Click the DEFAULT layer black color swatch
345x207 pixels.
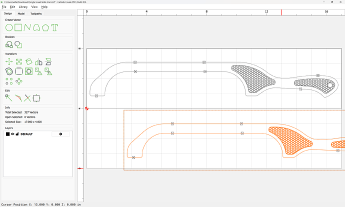(7, 134)
